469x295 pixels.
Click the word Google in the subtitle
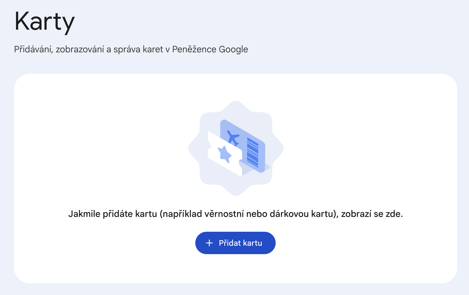coord(233,50)
